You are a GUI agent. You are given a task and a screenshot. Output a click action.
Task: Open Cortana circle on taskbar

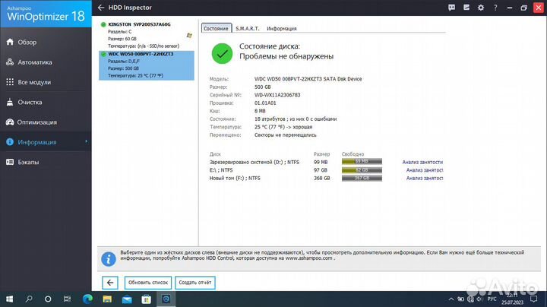coord(48,299)
